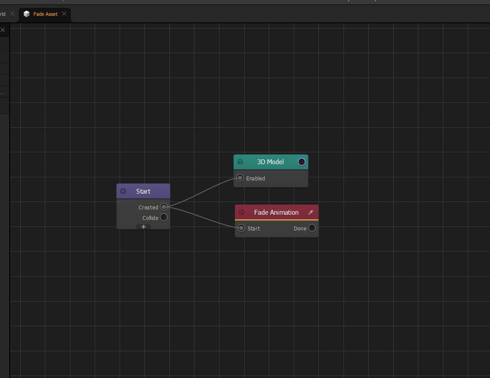This screenshot has height=378, width=490.
Task: Close the Fade Asset tab
Action: point(64,14)
